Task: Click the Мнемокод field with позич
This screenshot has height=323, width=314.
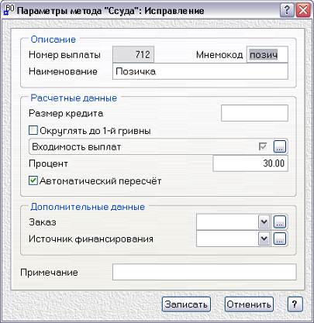Action: coord(267,54)
